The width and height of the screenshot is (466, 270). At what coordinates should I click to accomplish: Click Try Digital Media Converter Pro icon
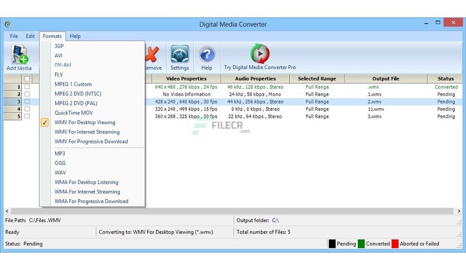[260, 54]
